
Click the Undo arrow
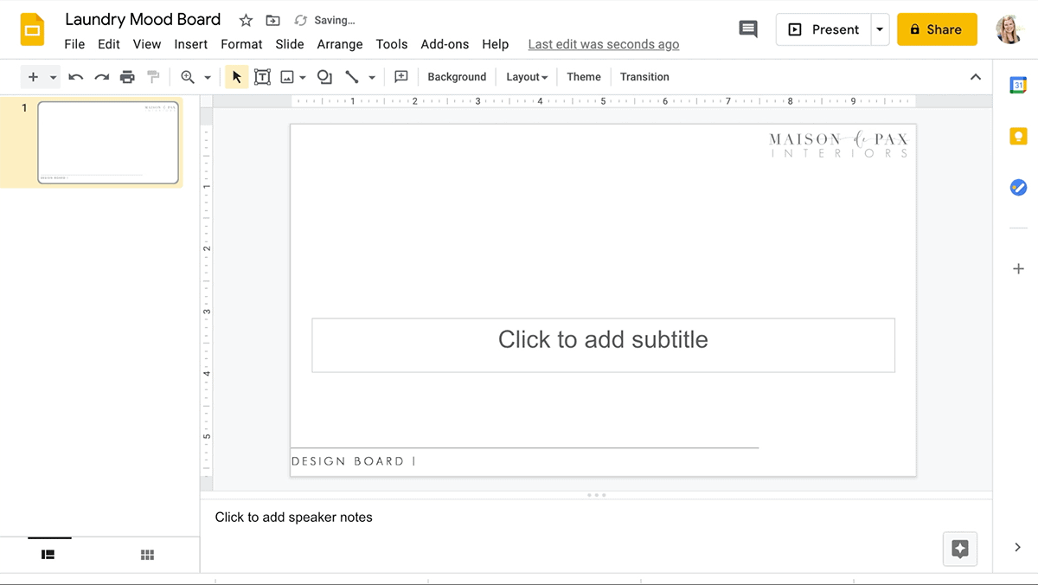[x=76, y=77]
